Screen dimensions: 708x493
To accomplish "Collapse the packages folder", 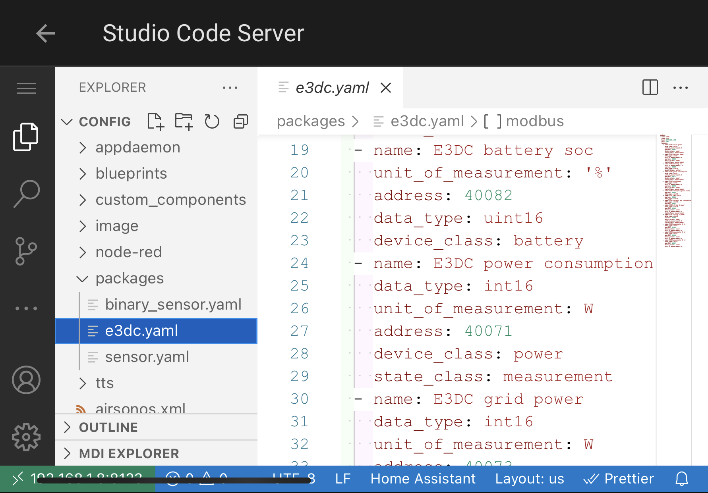I will click(130, 278).
